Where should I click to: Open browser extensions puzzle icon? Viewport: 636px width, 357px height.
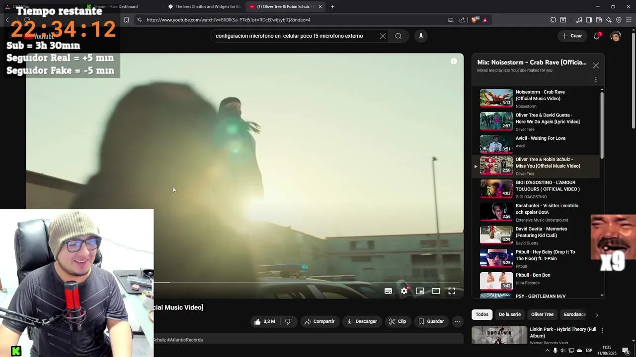tap(553, 20)
